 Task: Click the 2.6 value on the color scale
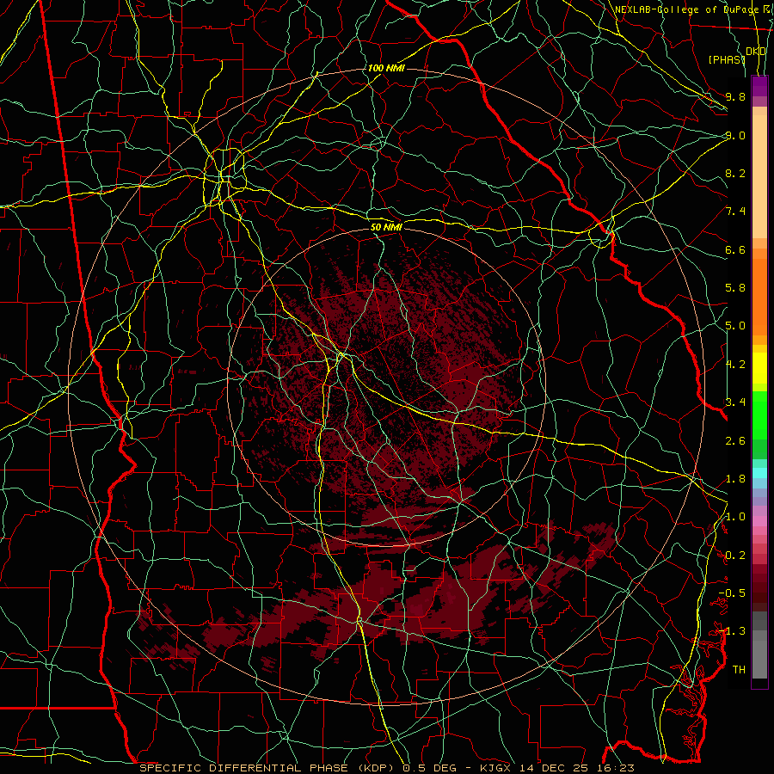pos(735,441)
